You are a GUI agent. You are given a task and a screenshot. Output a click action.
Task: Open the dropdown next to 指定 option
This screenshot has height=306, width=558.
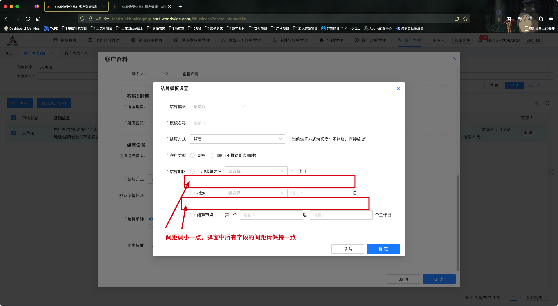pyautogui.click(x=256, y=193)
